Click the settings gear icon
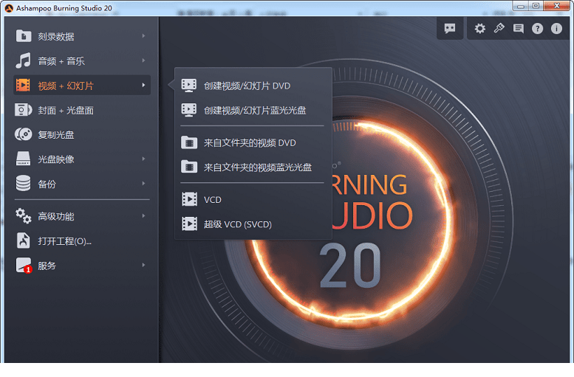The image size is (574, 377). [480, 29]
